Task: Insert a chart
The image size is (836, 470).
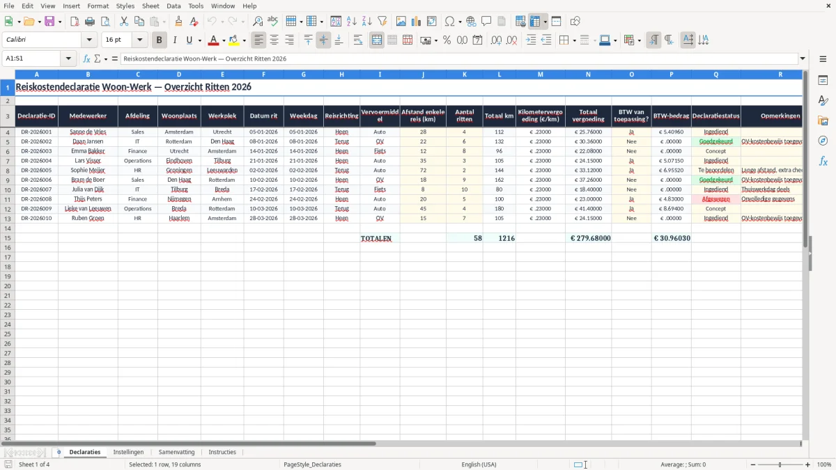Action: (417, 22)
